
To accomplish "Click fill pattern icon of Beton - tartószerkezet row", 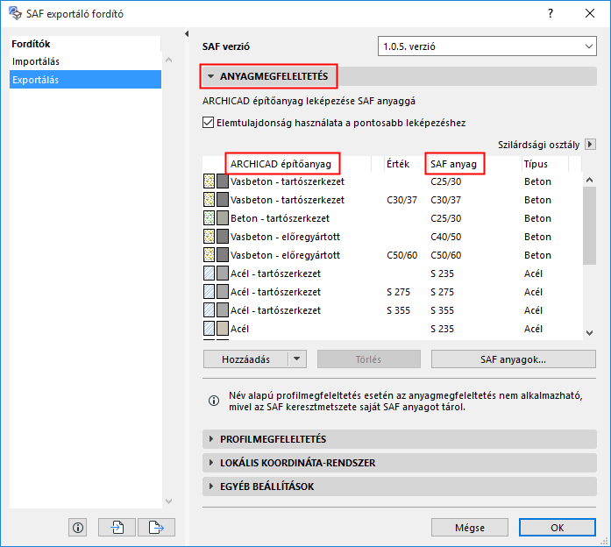I will 210,217.
